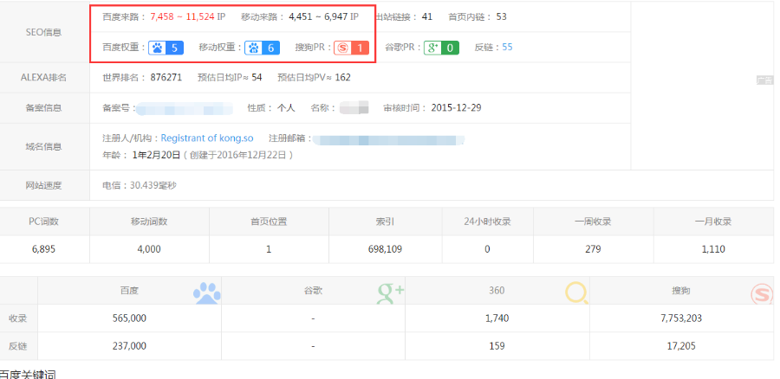The width and height of the screenshot is (780, 379).
Task: Click the Baidu paw icon in 百度 column header
Action: pyautogui.click(x=207, y=293)
